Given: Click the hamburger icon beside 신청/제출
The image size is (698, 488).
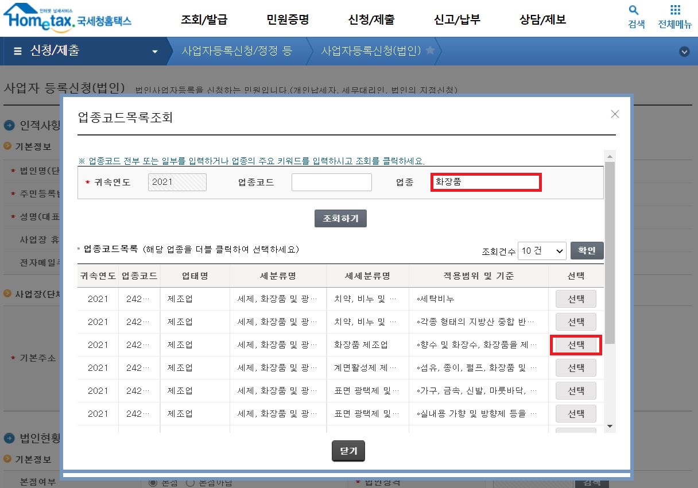Looking at the screenshot, I should point(17,51).
